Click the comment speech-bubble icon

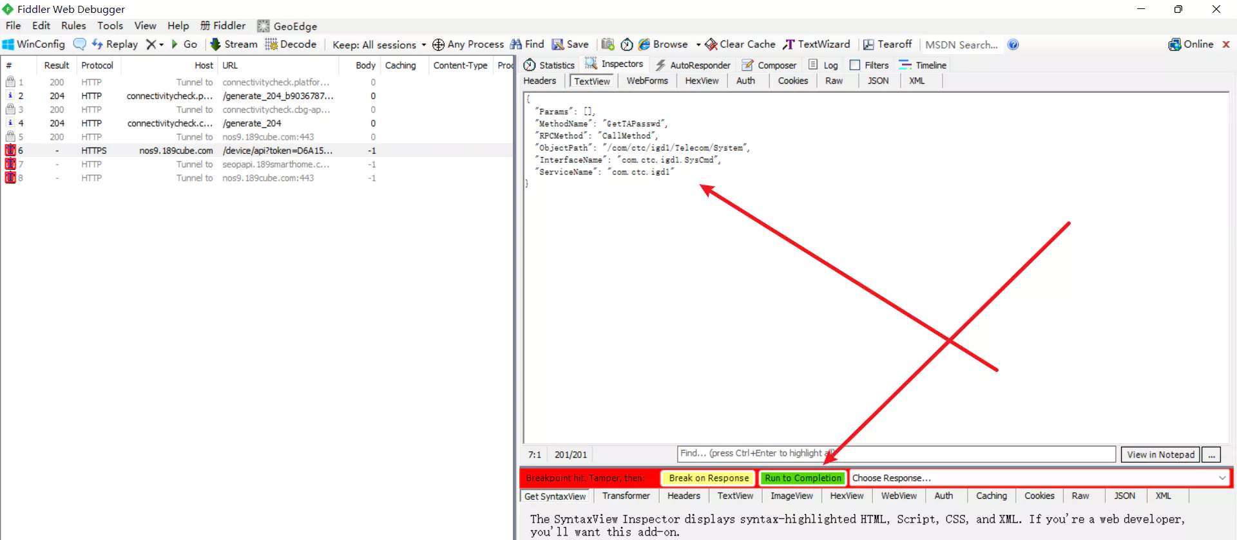pyautogui.click(x=79, y=44)
